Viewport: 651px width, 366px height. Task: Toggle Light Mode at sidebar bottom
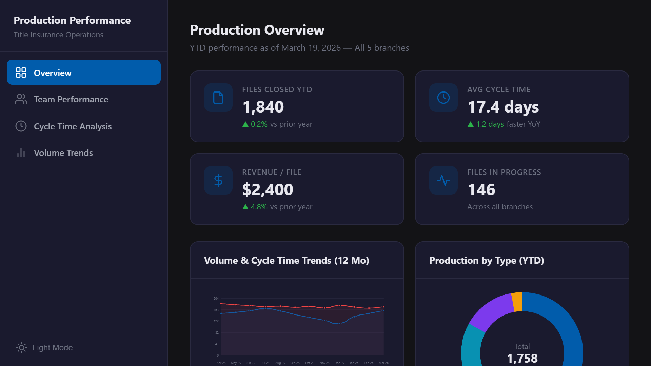[53, 348]
